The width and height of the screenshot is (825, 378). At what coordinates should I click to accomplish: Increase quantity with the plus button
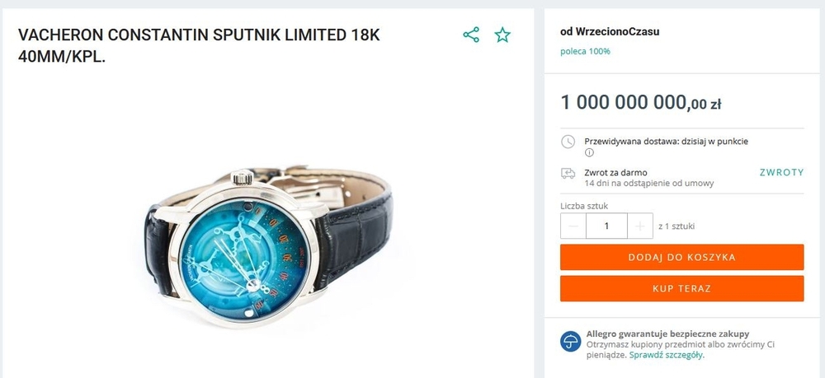click(x=639, y=226)
